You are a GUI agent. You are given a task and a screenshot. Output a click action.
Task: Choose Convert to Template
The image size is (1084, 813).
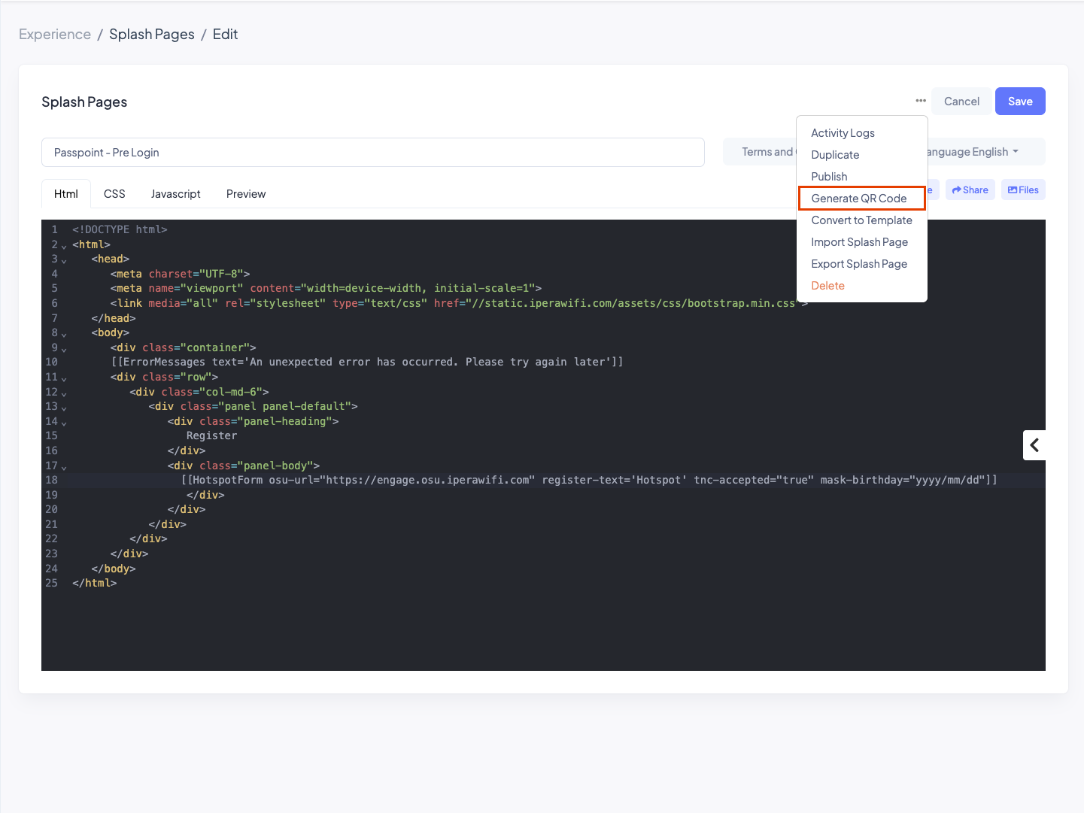(x=861, y=220)
